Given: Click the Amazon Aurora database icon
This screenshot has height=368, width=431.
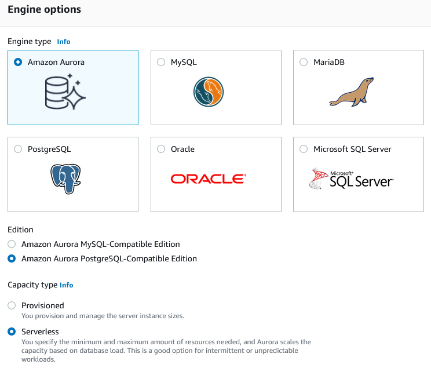Looking at the screenshot, I should (x=65, y=92).
